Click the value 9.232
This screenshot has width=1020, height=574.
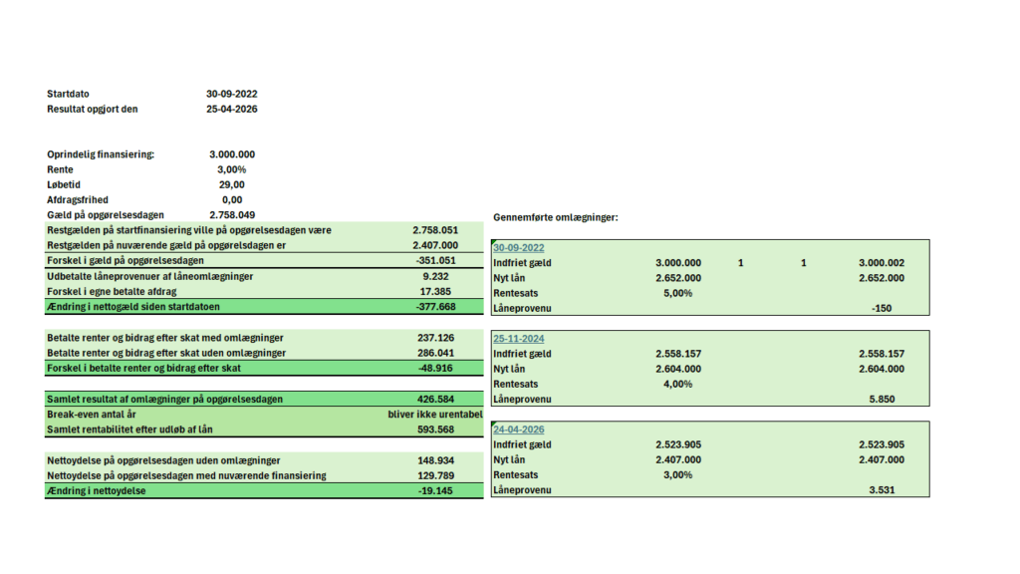pyautogui.click(x=435, y=276)
